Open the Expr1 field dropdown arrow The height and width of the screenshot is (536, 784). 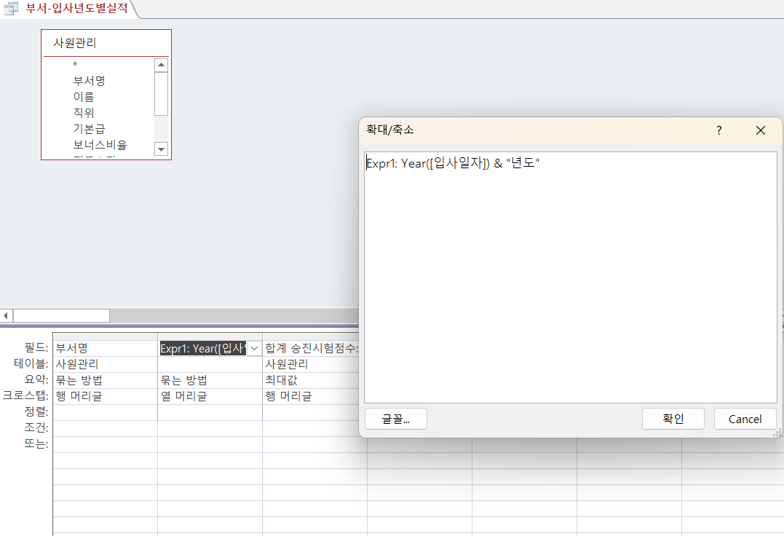(x=254, y=349)
